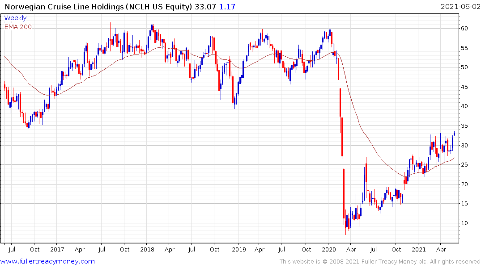Click the 2017 year label on time axis
Screen dimensions: 481x268
coord(57,250)
